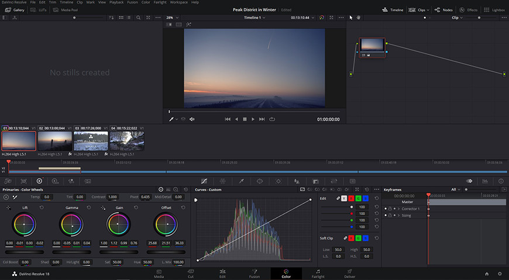Click the loop playback icon
Screen dimensions: 509x280
[272, 119]
